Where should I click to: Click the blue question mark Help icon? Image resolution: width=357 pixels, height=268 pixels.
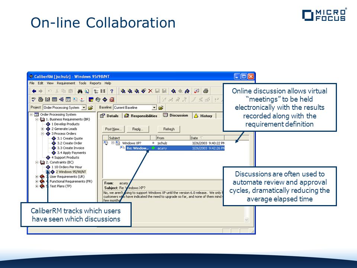pos(112,91)
